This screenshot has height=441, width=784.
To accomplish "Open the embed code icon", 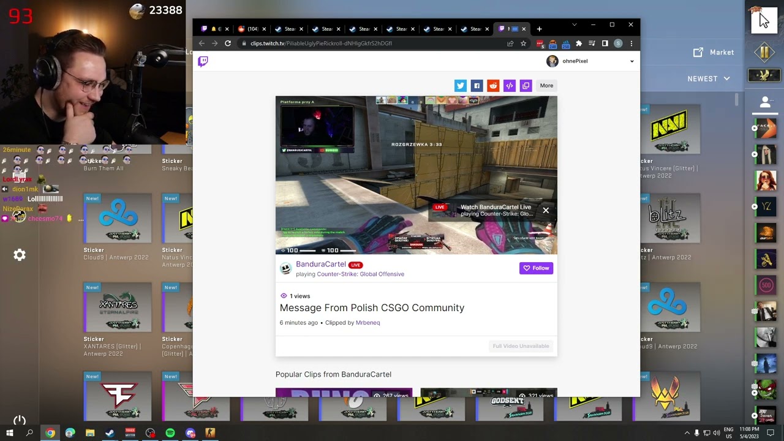I will [509, 86].
